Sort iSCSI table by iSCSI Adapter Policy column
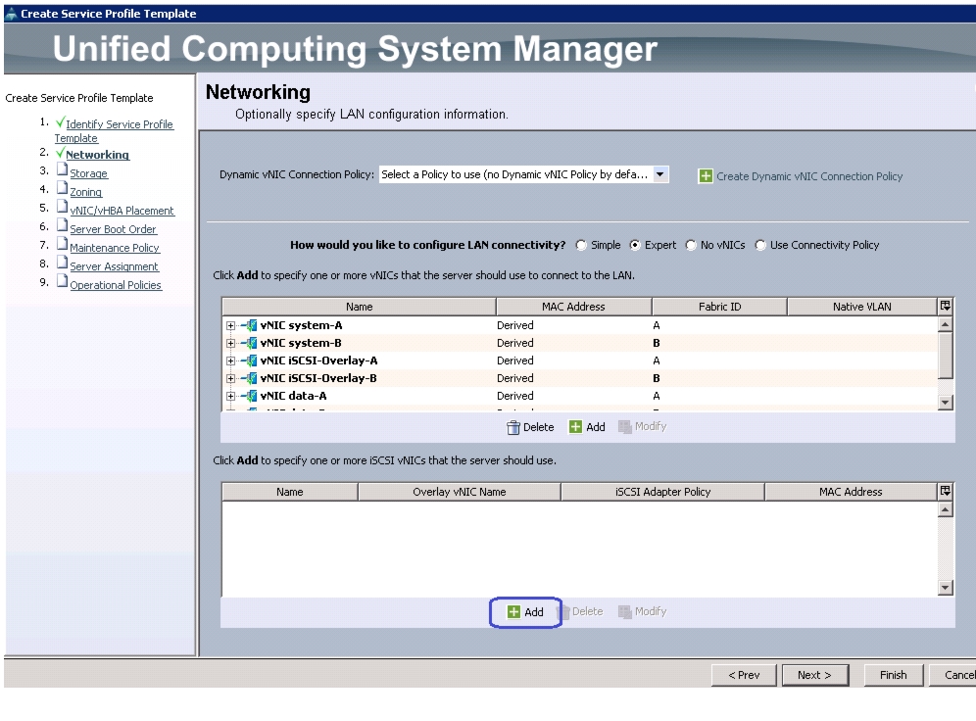Image resolution: width=976 pixels, height=721 pixels. [662, 492]
